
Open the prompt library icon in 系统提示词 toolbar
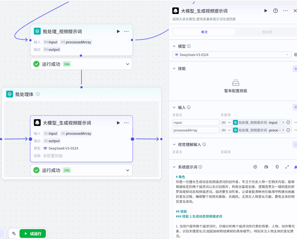coord(266,167)
